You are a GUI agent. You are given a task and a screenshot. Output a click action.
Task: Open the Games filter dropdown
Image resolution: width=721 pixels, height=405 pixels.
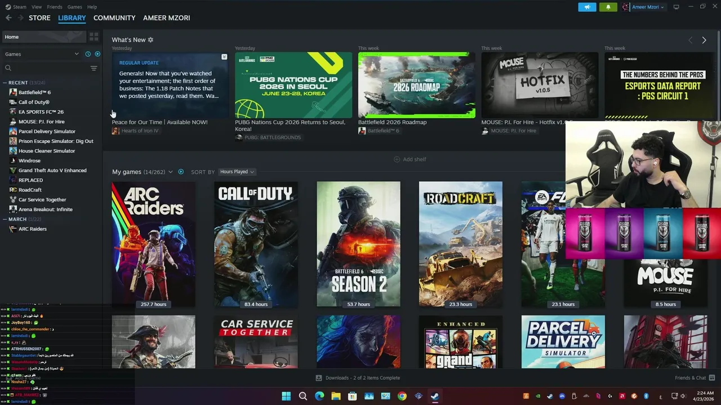pos(42,54)
